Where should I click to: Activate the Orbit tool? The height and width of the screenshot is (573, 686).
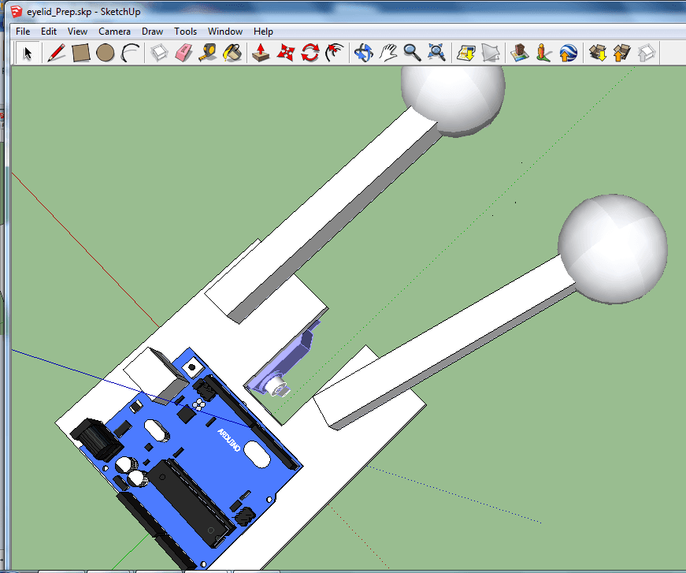362,52
